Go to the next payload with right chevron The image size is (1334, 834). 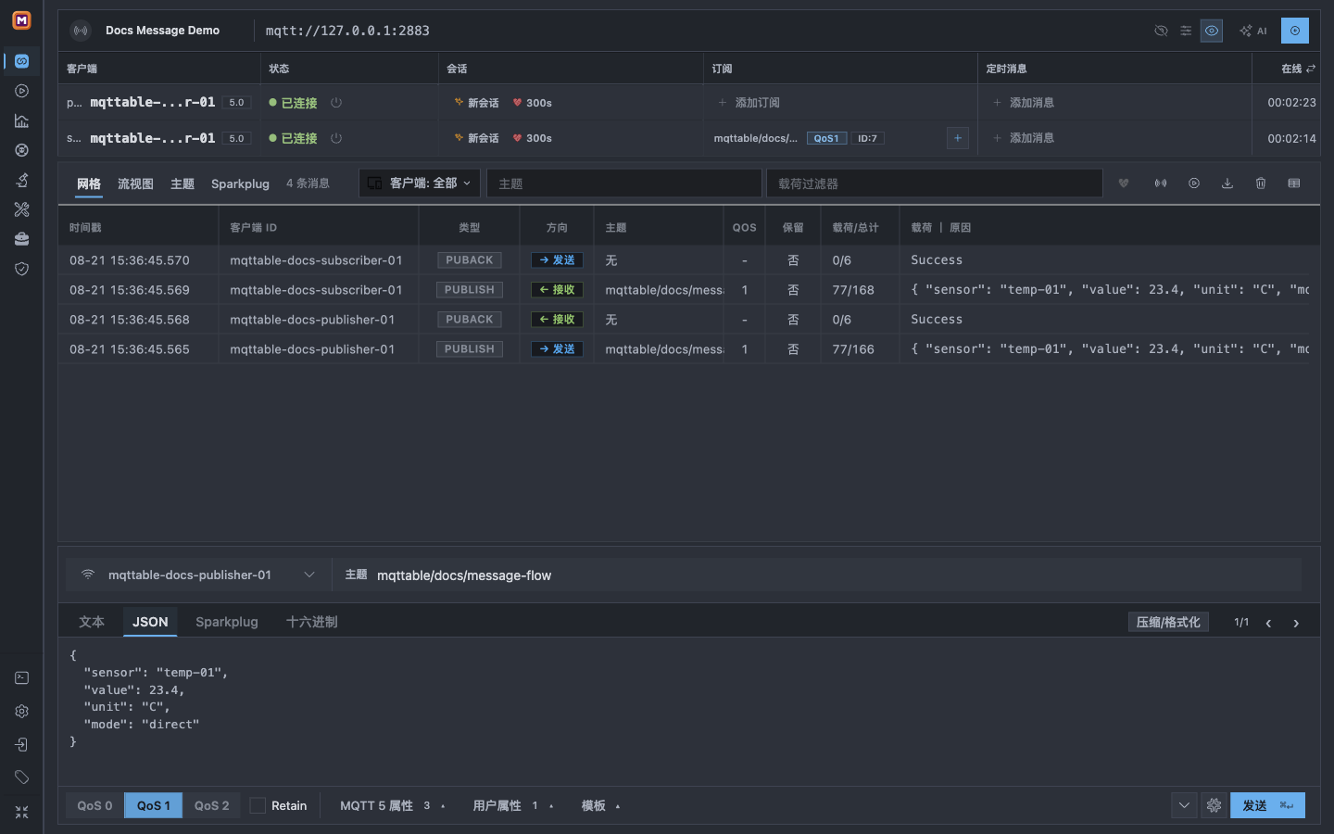click(x=1296, y=623)
